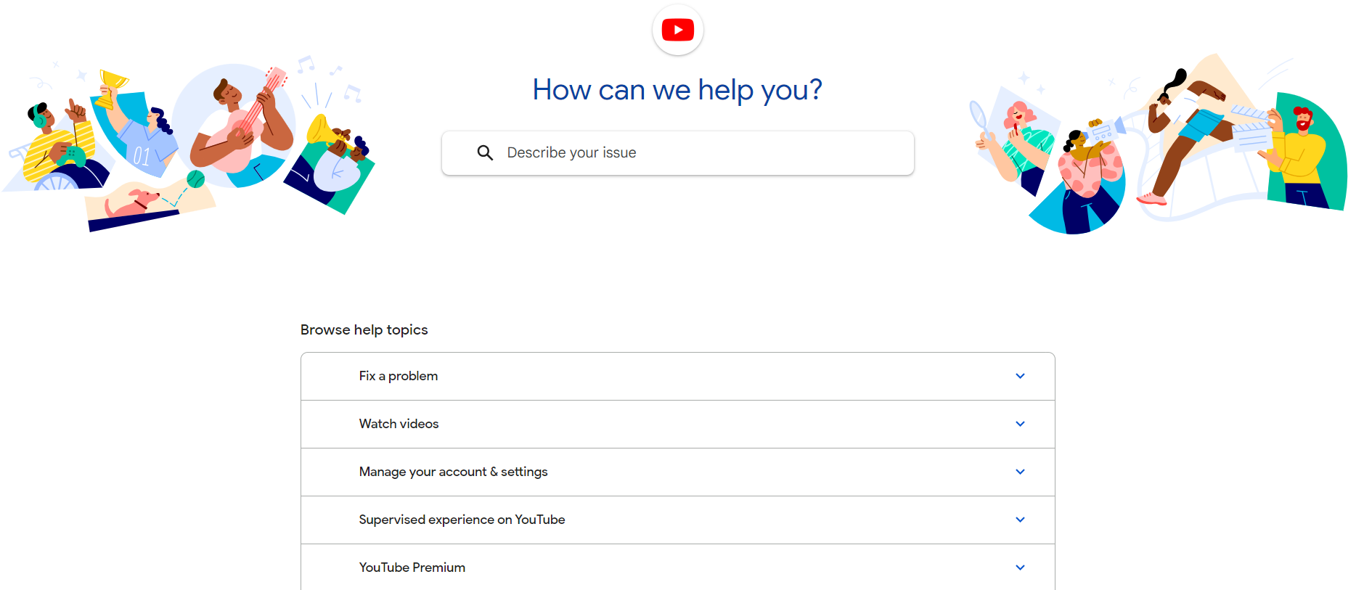This screenshot has height=590, width=1364.
Task: Click the Browse help topics heading
Action: [364, 329]
